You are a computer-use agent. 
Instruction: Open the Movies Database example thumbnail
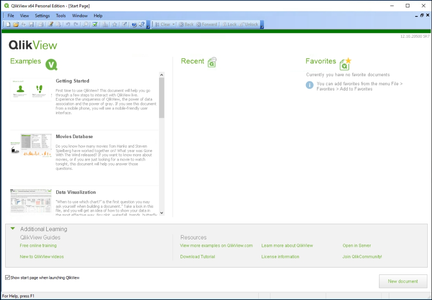(x=31, y=145)
